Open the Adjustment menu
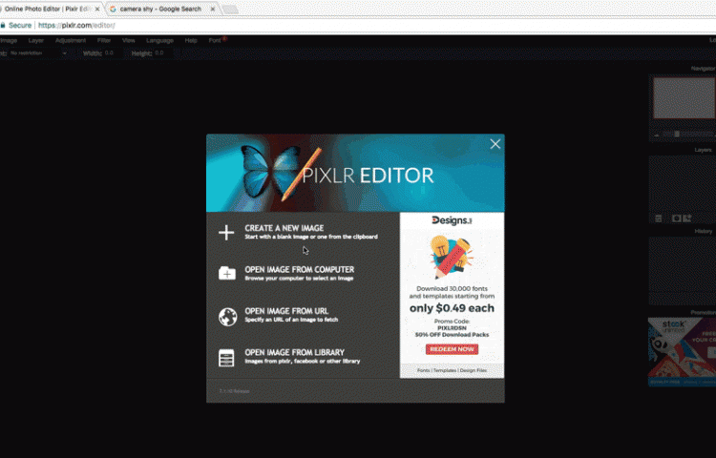716x458 pixels. [71, 41]
